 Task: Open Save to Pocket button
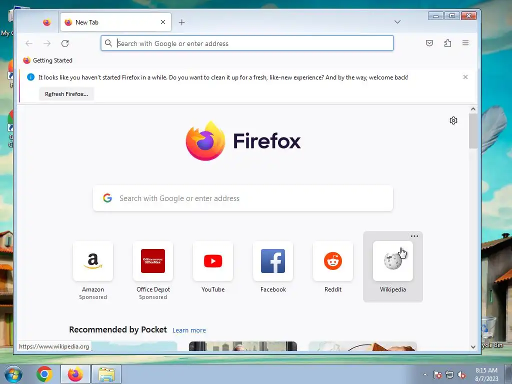click(429, 43)
